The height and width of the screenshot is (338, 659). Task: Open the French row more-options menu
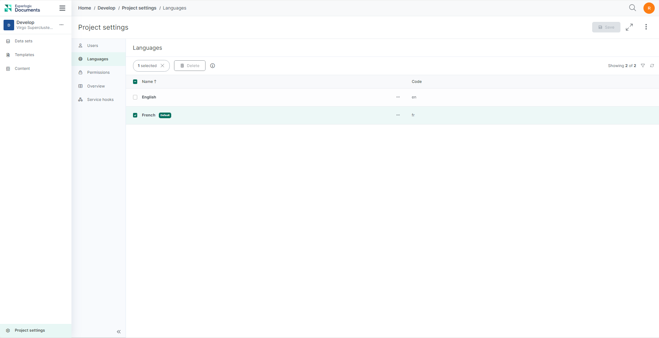coord(398,115)
